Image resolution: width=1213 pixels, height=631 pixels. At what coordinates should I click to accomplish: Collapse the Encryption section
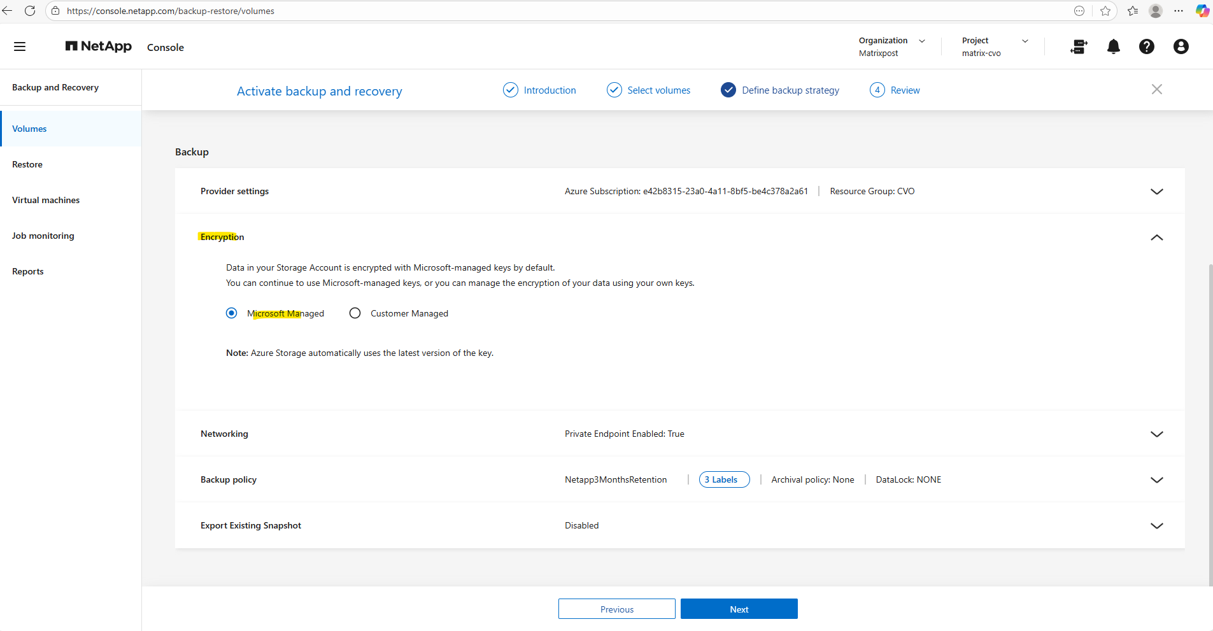[1156, 238]
